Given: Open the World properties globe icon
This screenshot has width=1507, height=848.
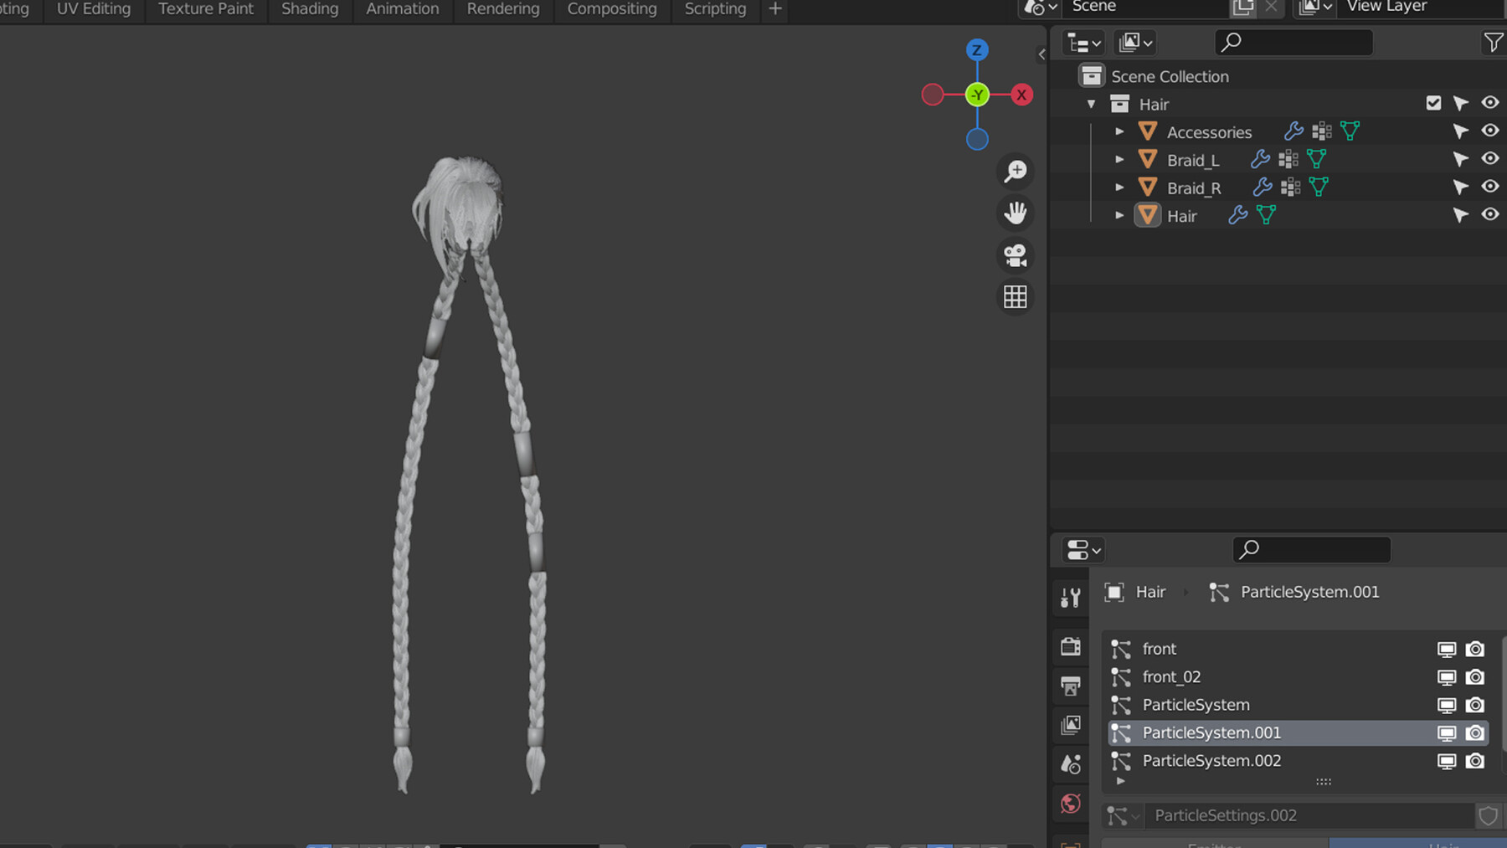Looking at the screenshot, I should (1071, 804).
